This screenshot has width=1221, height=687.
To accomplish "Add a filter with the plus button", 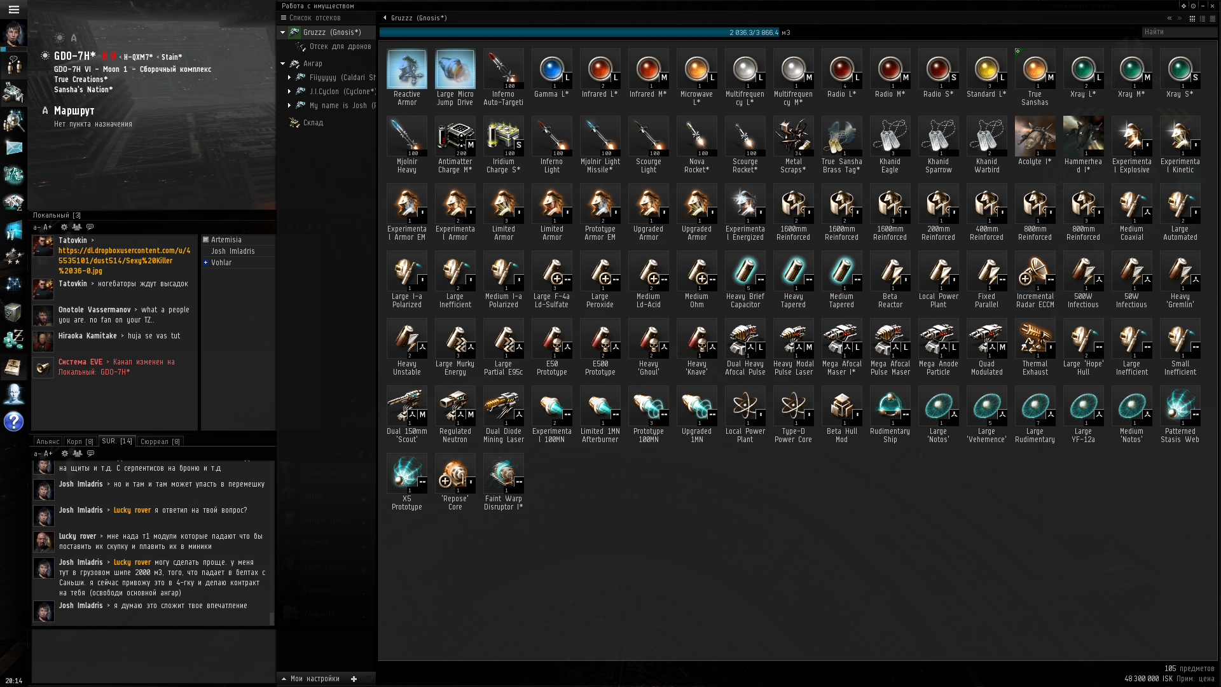I will coord(354,679).
